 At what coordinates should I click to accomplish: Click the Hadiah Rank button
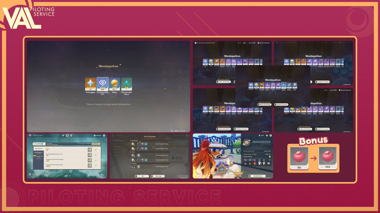point(257,176)
